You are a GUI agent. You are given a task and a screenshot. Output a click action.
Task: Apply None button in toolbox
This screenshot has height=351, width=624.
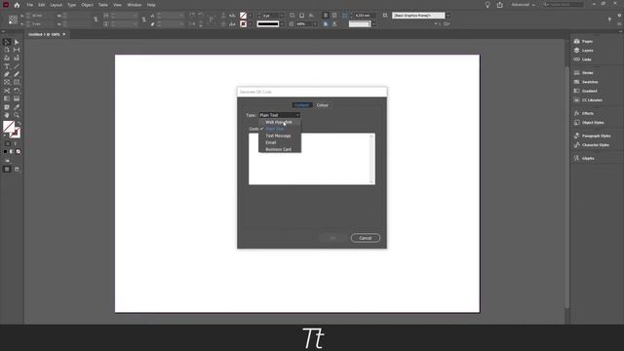19,152
